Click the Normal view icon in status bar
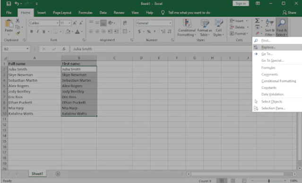This screenshot has width=302, height=183. 222,181
